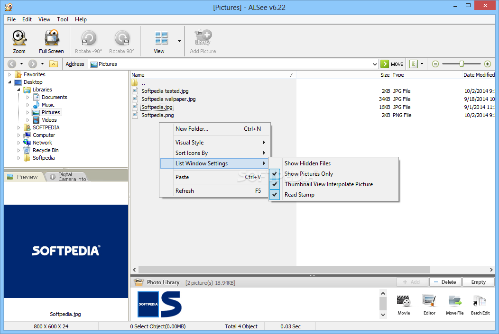This screenshot has height=334, width=499.
Task: Go up one folder level
Action: [54, 64]
